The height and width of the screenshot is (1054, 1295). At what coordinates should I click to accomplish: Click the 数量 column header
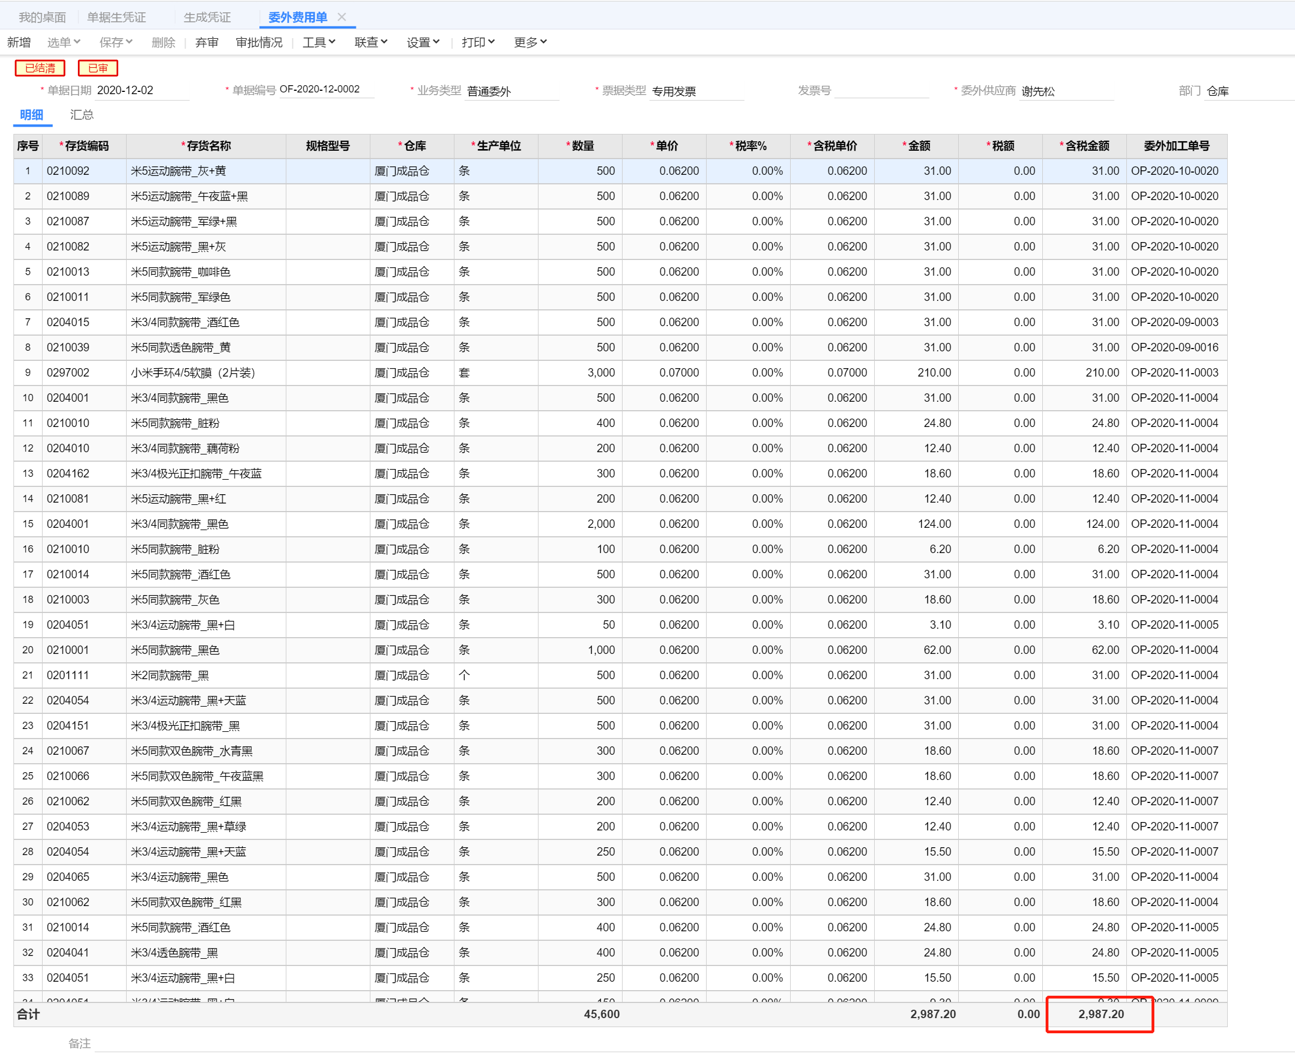(x=580, y=146)
